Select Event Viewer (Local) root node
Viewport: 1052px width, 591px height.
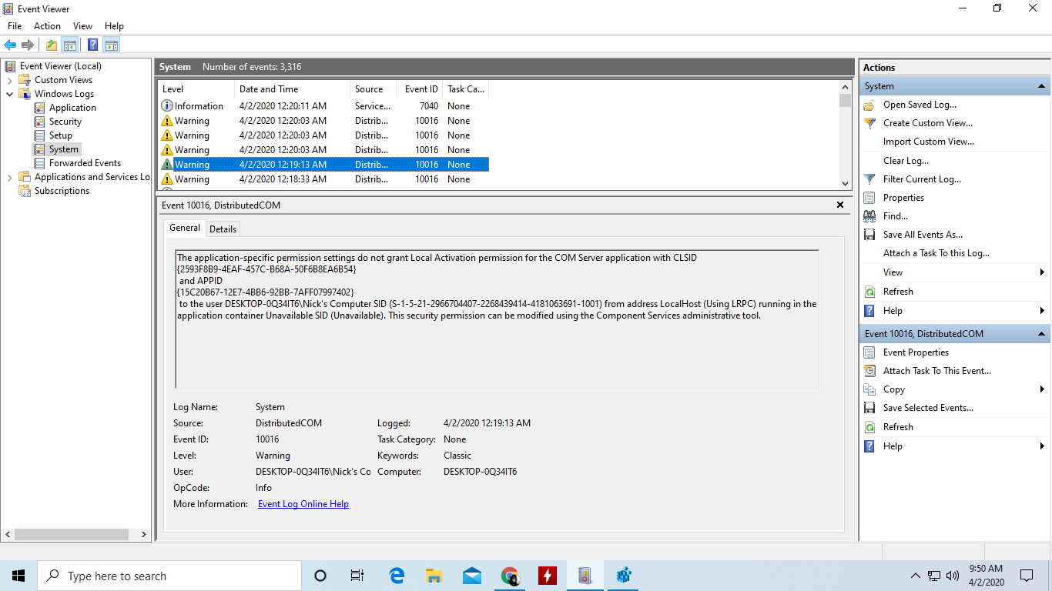pyautogui.click(x=61, y=66)
